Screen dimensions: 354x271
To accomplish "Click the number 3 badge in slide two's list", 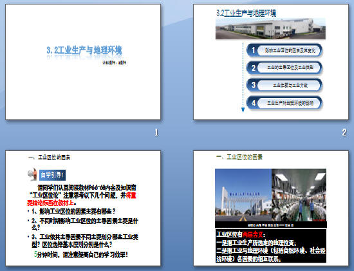I will pyautogui.click(x=254, y=85).
